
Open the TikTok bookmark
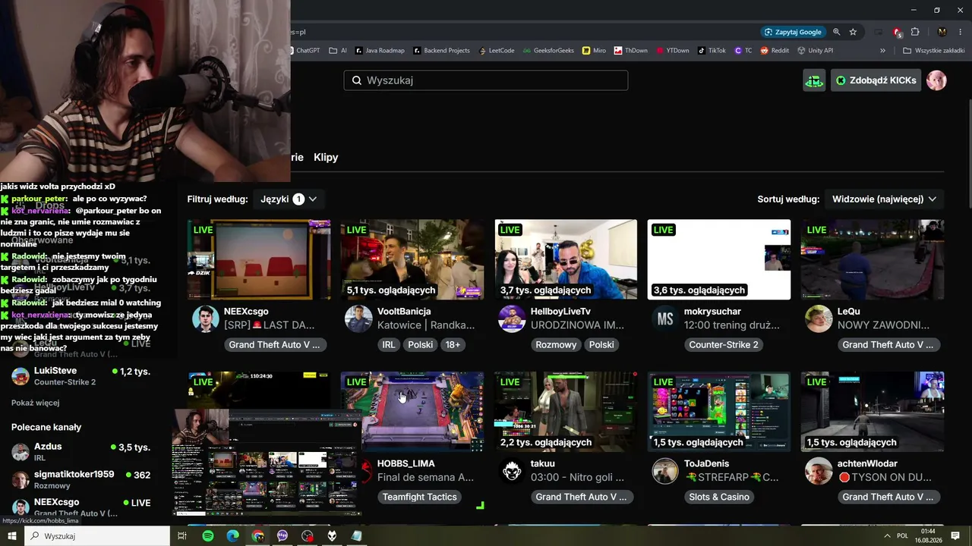[712, 51]
